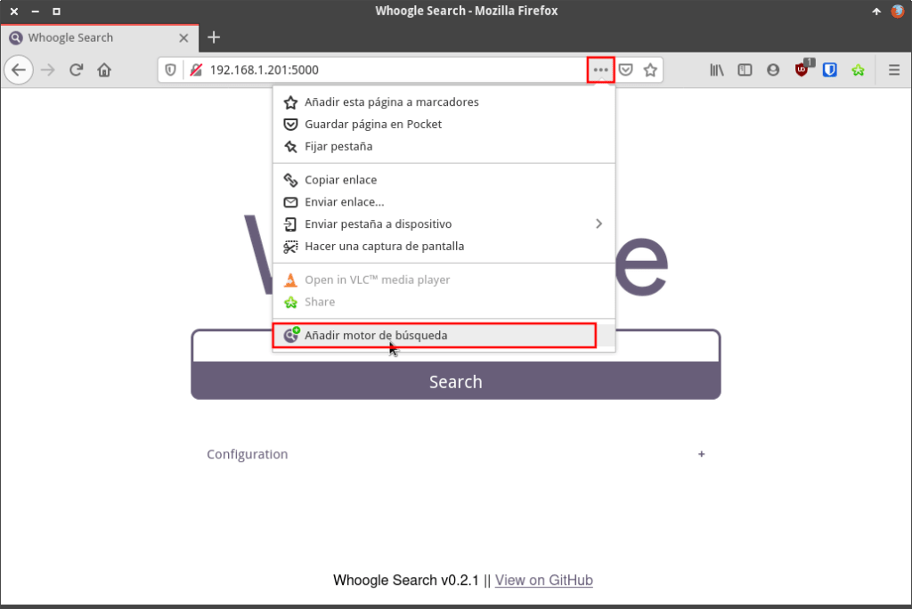The image size is (912, 609).
Task: Reload the page with the refresh icon
Action: (x=76, y=69)
